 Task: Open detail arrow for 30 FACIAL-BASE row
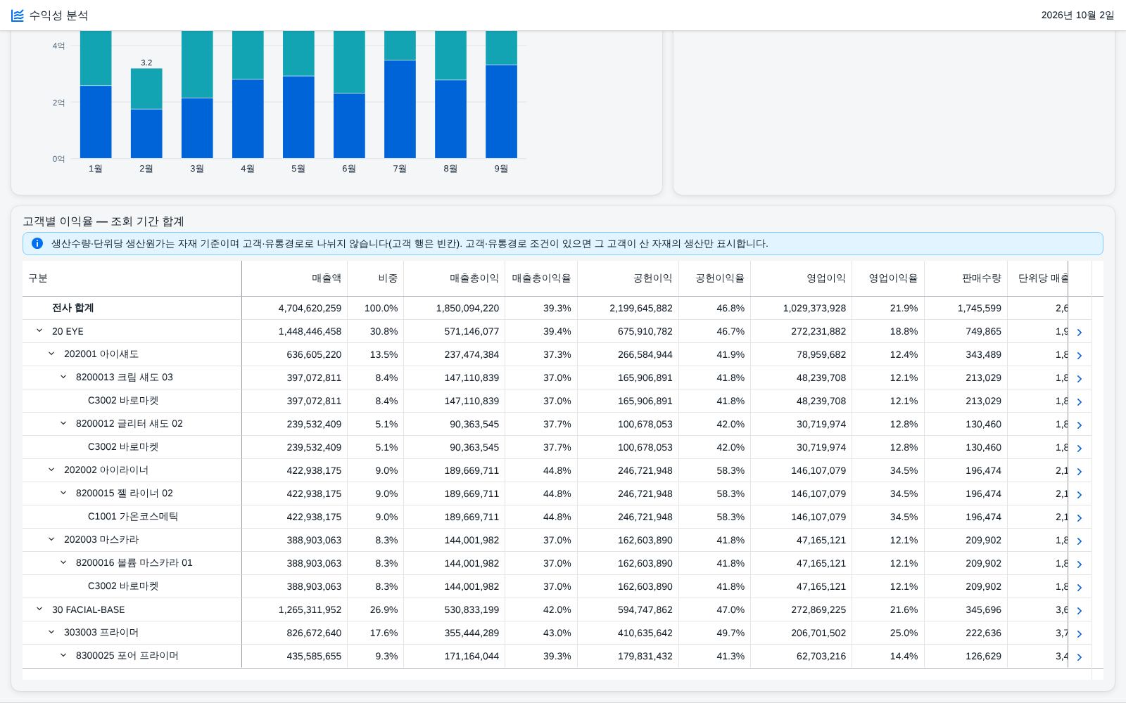coord(1080,610)
